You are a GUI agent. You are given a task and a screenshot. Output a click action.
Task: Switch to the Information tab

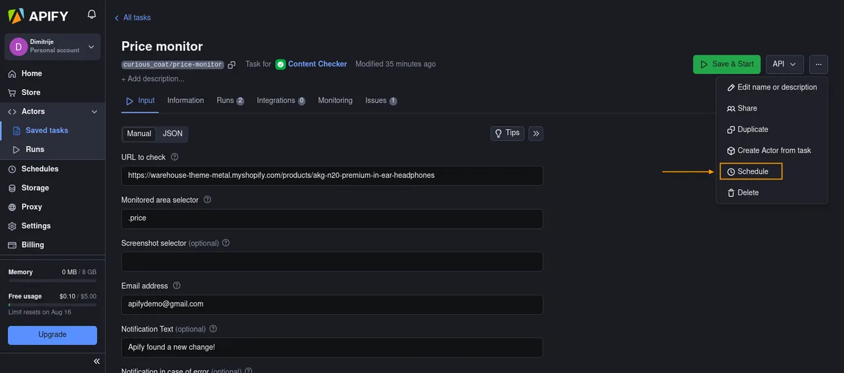point(185,101)
